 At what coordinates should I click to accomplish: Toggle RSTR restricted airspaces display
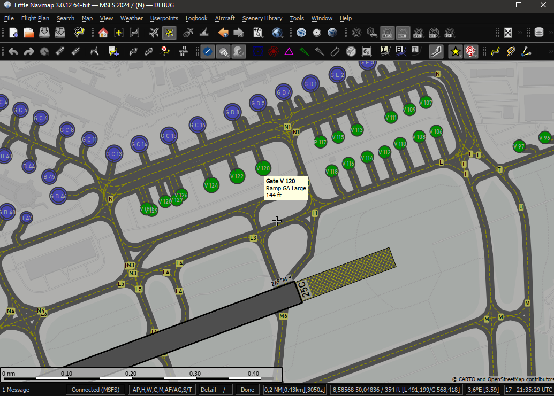403,33
